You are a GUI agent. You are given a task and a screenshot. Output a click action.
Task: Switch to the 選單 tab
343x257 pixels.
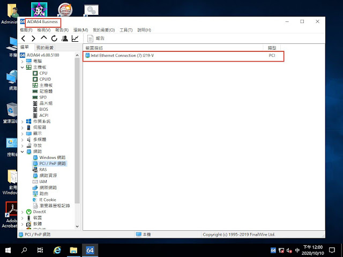pos(25,47)
